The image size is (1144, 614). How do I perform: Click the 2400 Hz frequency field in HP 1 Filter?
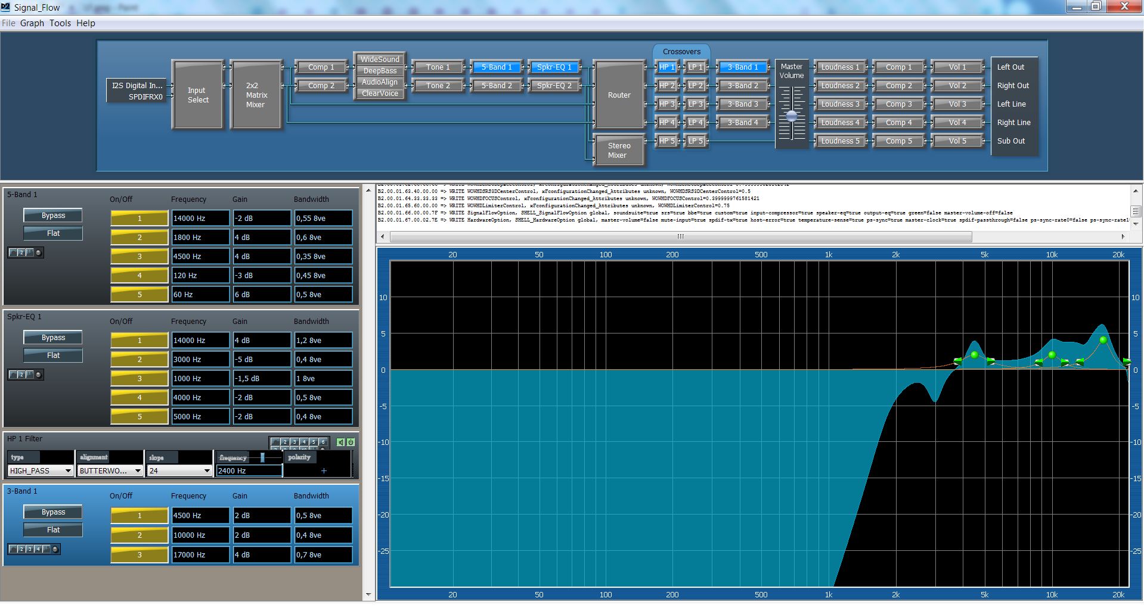(248, 470)
